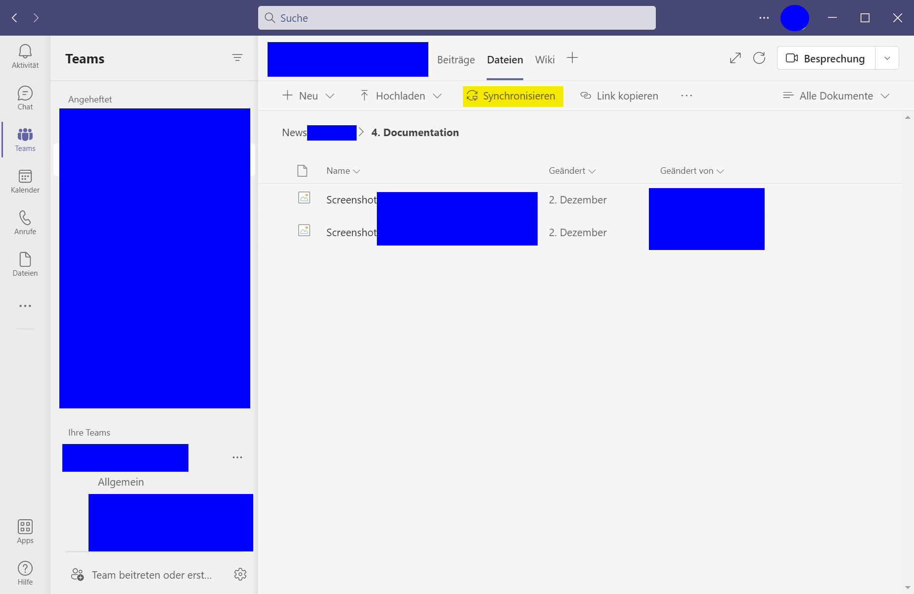This screenshot has width=914, height=594.
Task: Maximize the Teams window
Action: point(865,18)
